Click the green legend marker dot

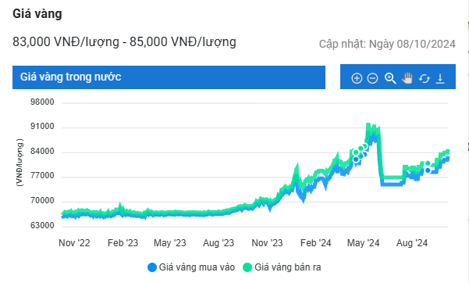point(247,267)
